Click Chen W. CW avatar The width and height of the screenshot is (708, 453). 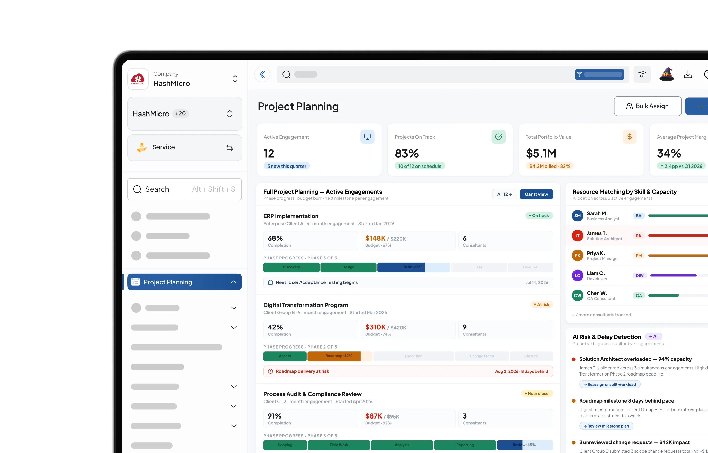click(578, 296)
